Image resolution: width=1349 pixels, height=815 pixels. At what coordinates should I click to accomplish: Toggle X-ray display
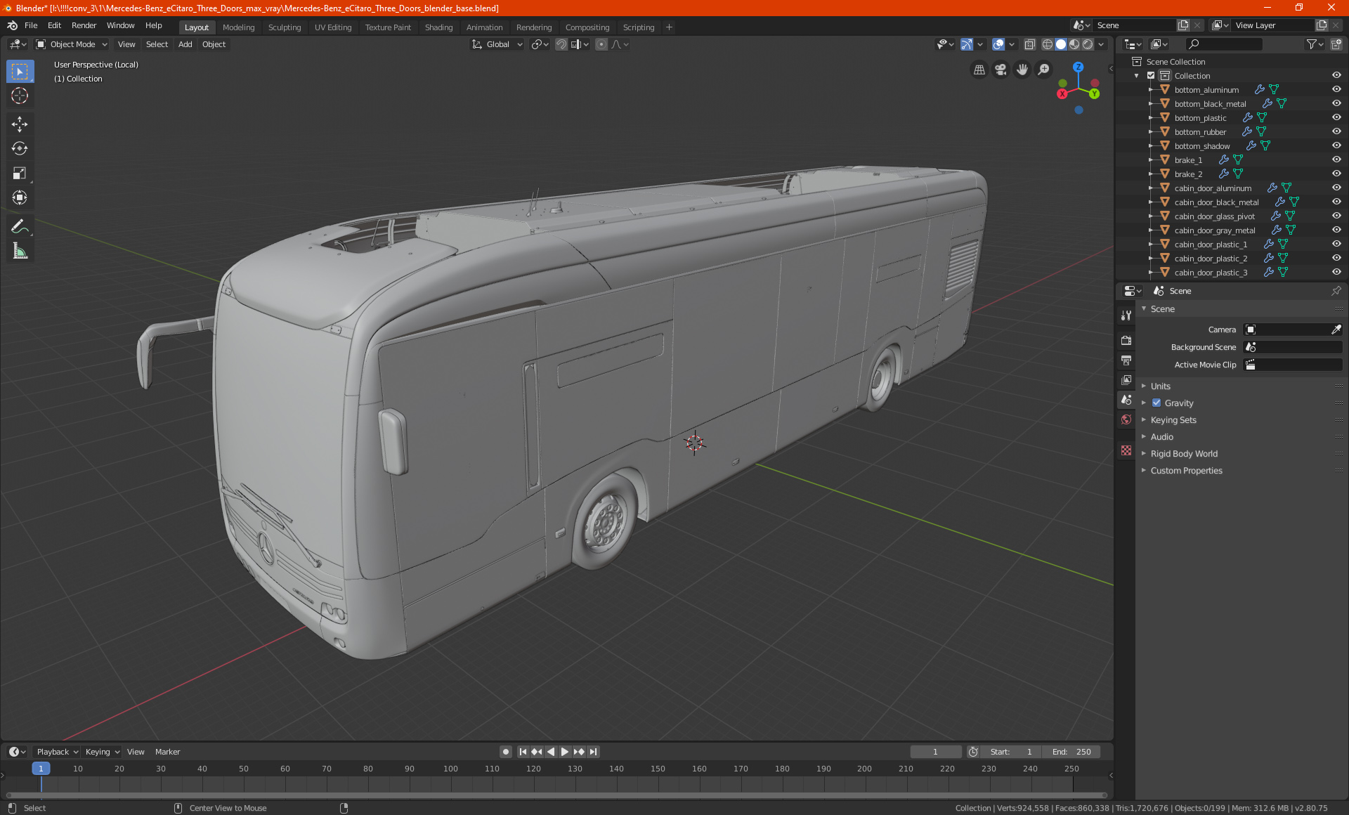click(x=1029, y=44)
